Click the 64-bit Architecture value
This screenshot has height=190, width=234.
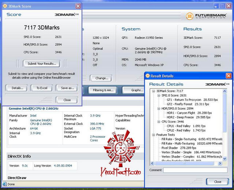pyautogui.click(x=34, y=128)
